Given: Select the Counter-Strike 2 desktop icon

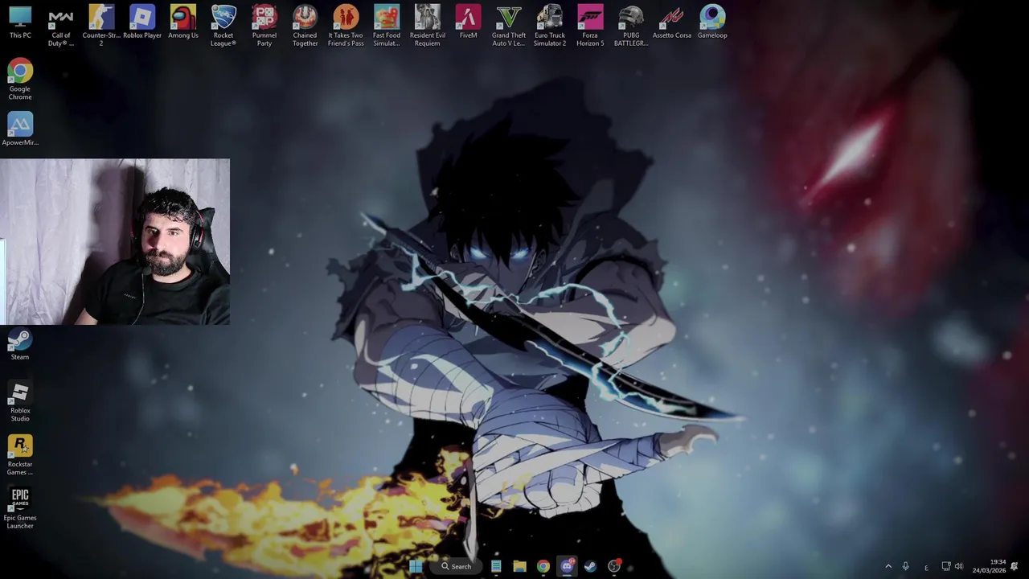Looking at the screenshot, I should [x=101, y=26].
